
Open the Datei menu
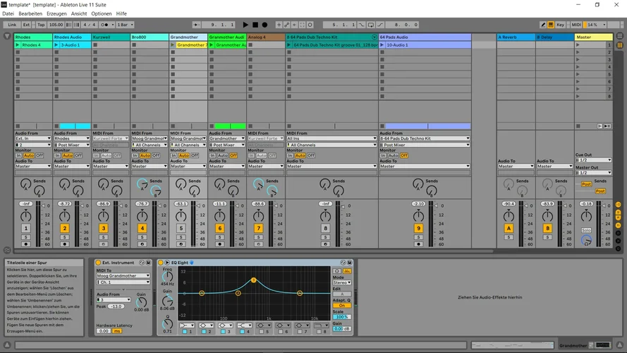tap(8, 13)
